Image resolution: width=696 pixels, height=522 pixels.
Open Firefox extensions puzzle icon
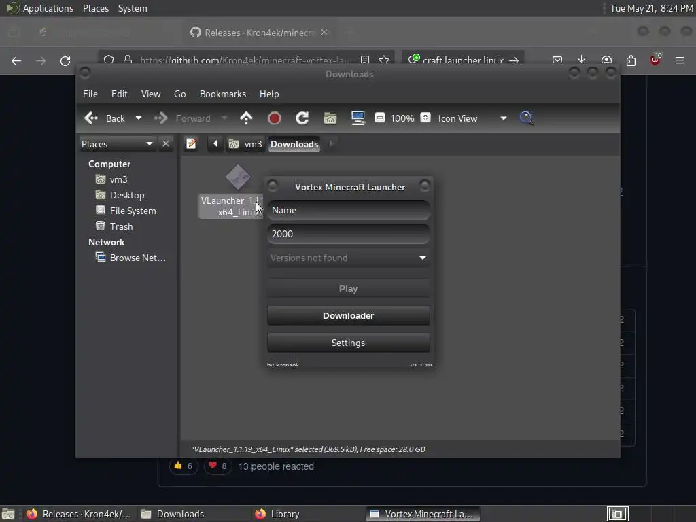[x=631, y=60]
